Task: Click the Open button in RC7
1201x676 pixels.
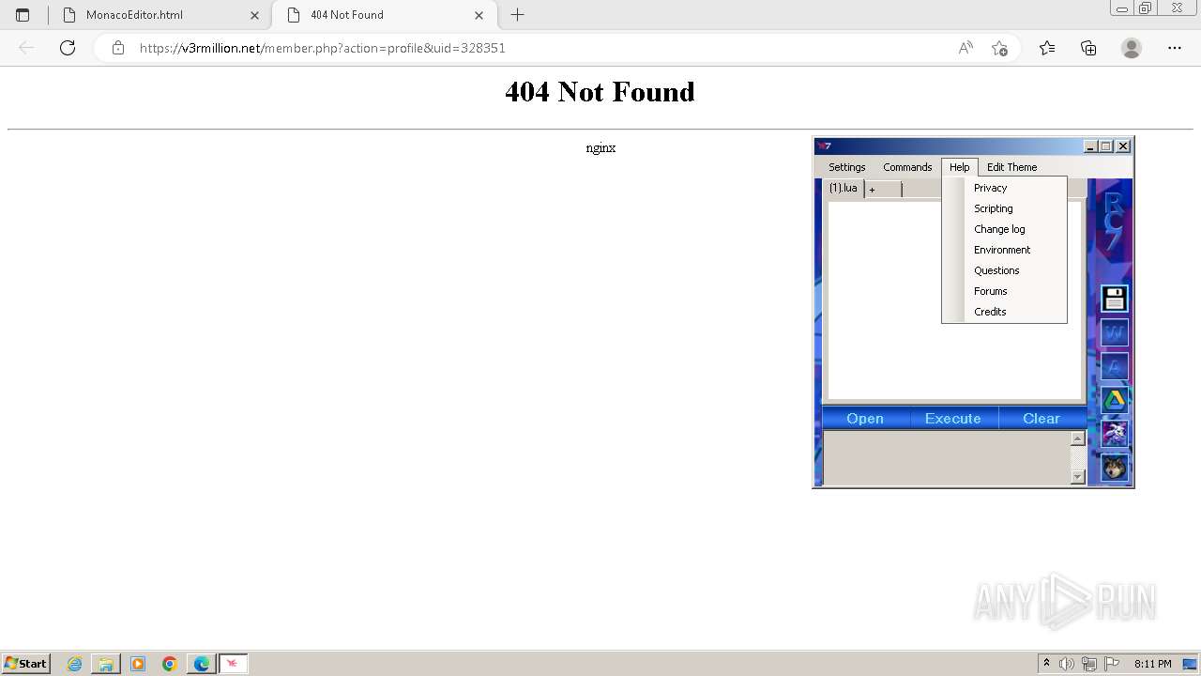Action: coord(865,419)
